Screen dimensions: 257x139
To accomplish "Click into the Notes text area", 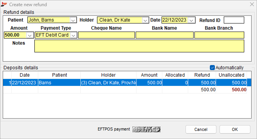I will click(x=139, y=46).
